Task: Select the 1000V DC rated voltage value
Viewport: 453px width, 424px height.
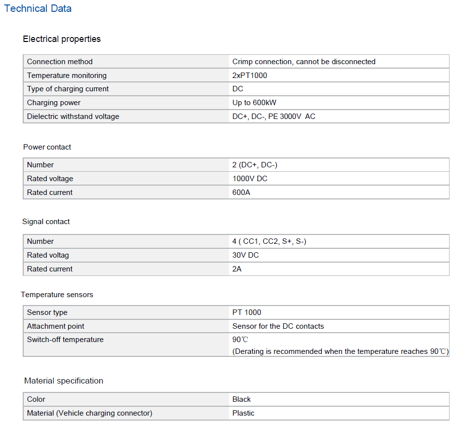Action: pyautogui.click(x=250, y=179)
